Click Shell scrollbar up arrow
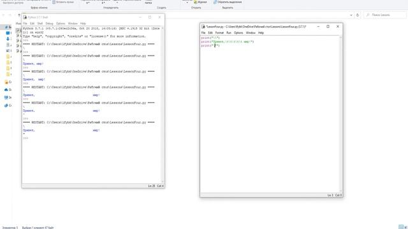 click(163, 28)
